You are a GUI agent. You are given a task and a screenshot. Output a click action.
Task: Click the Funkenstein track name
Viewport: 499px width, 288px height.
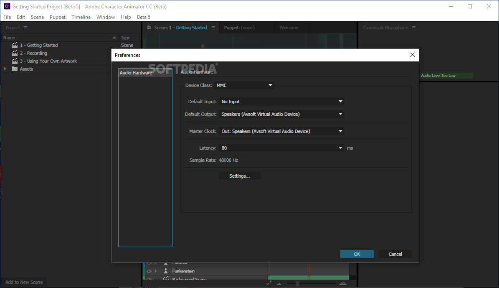pyautogui.click(x=183, y=271)
